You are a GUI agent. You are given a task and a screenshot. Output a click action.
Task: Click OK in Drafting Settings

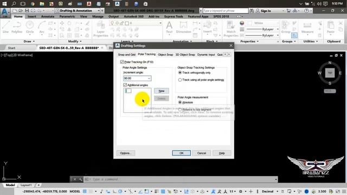click(x=182, y=153)
